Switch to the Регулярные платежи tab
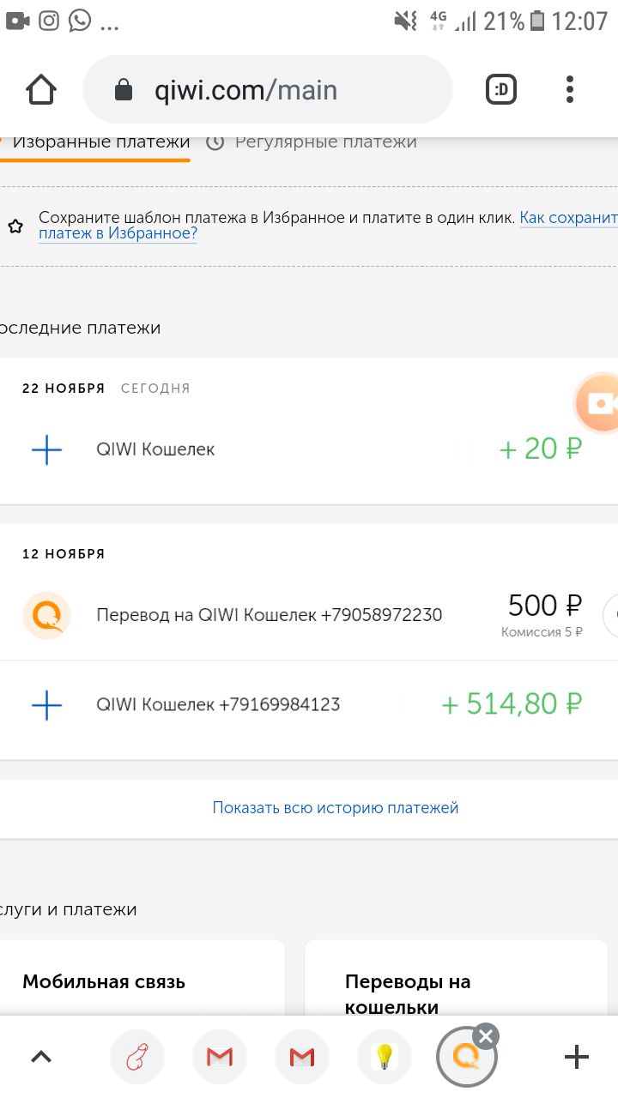This screenshot has width=618, height=1098. point(326,142)
